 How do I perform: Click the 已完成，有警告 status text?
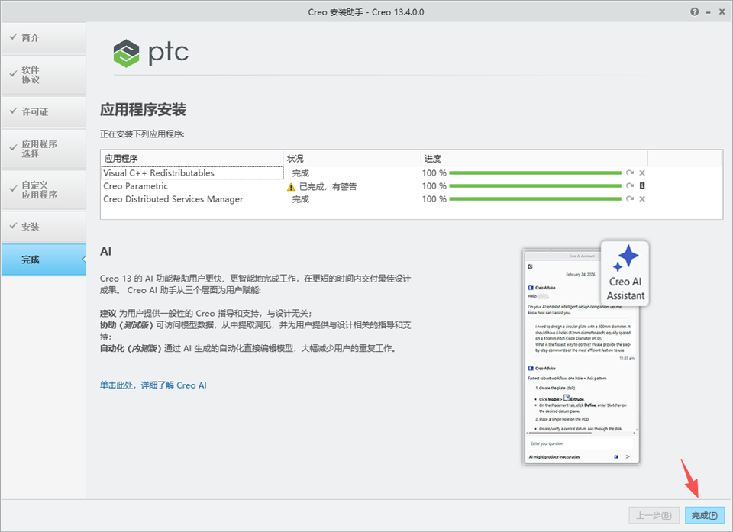[328, 186]
